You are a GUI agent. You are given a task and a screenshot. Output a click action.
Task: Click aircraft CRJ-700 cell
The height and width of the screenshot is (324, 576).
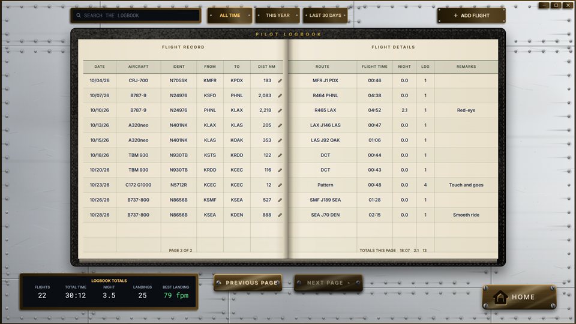pos(138,80)
